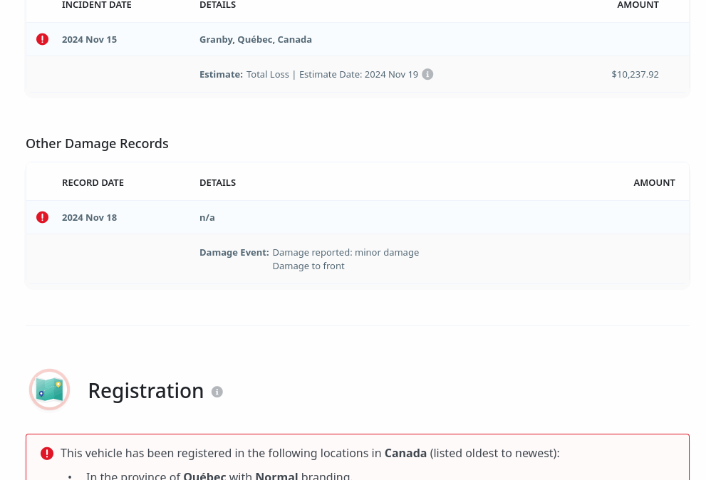Click the 'Damage reported: minor damage' text
The width and height of the screenshot is (706, 480).
[346, 253]
